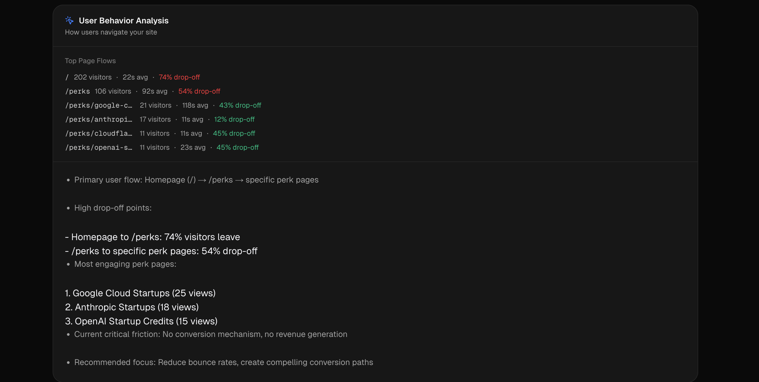759x382 pixels.
Task: Select the High drop-off points bullet
Action: pos(113,208)
